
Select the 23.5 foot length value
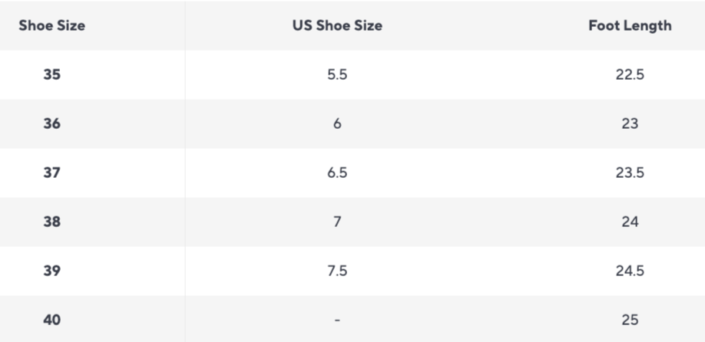tap(630, 173)
